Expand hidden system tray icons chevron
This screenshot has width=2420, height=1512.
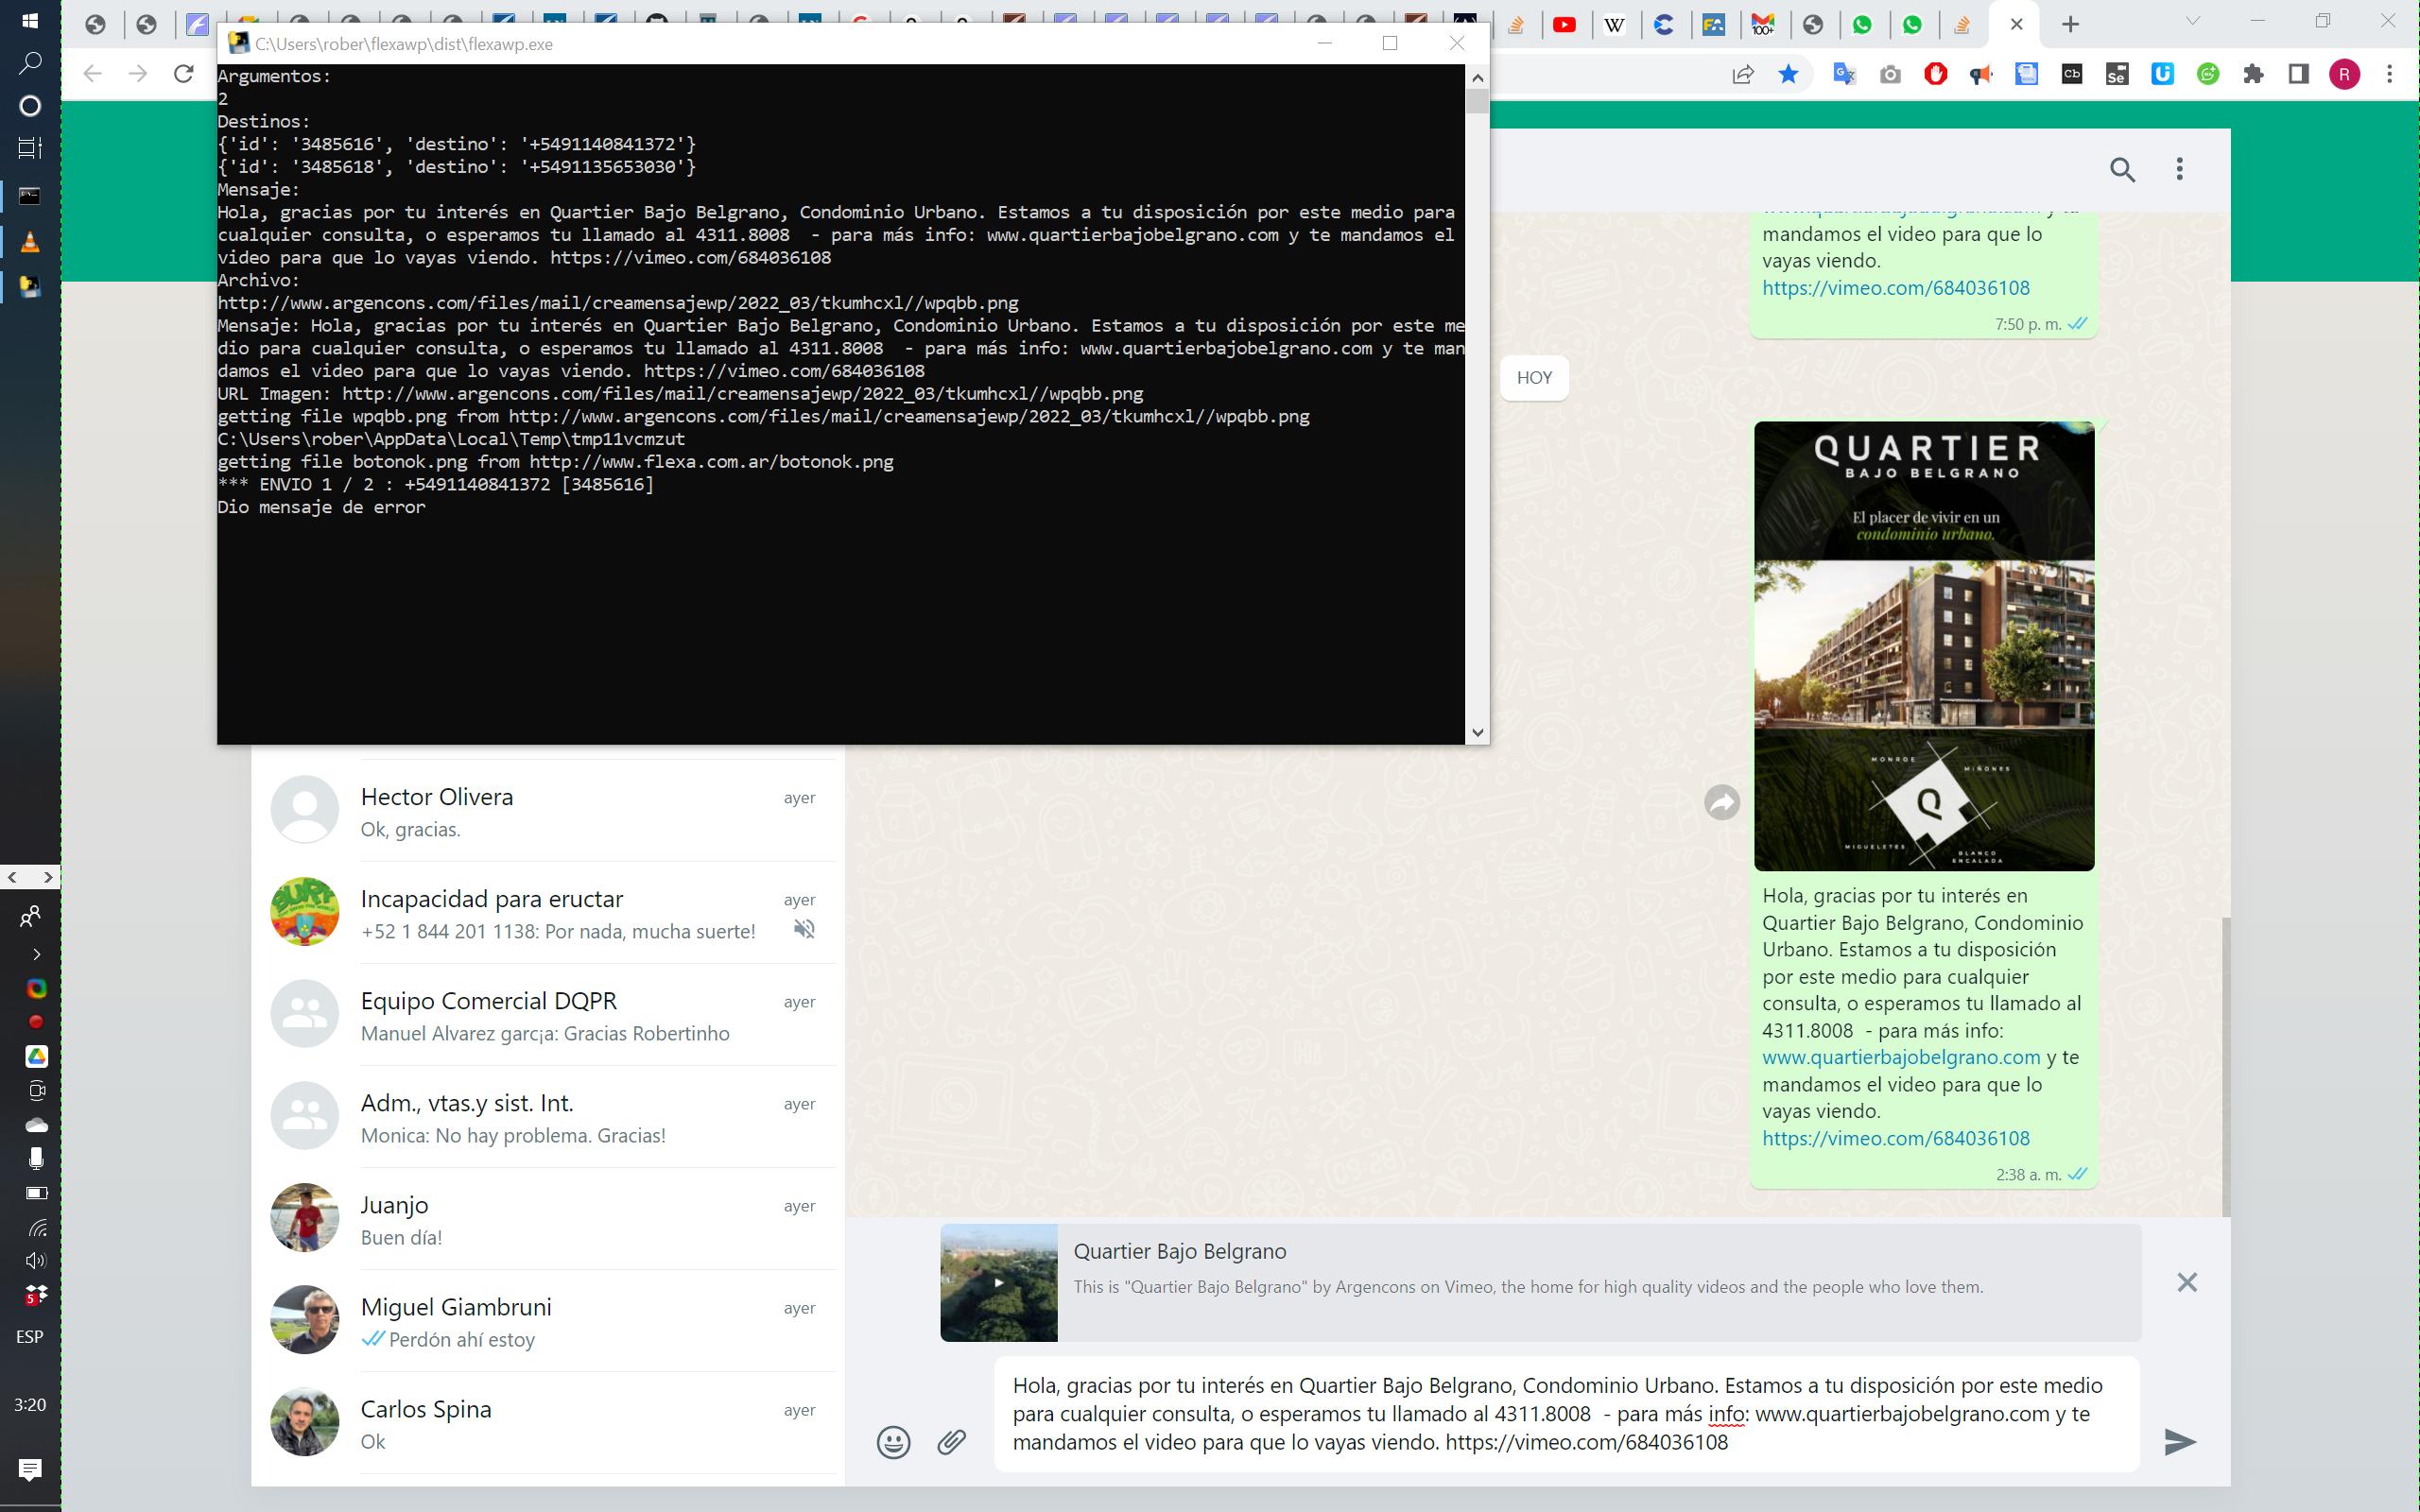[36, 954]
